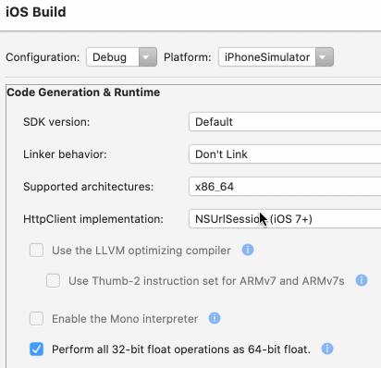Click the SDK version label

[56, 122]
